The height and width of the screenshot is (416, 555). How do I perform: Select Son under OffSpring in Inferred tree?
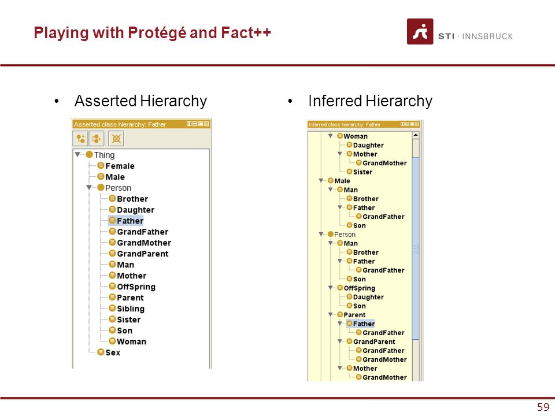pos(359,306)
